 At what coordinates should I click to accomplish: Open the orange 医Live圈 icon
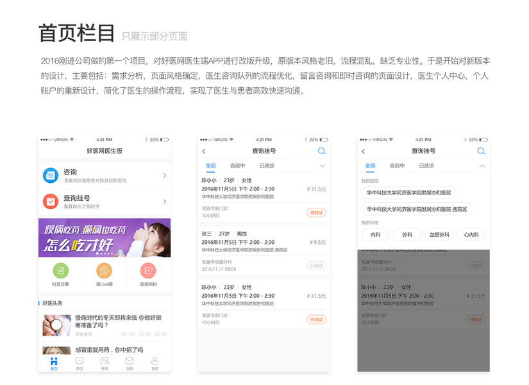coord(105,271)
